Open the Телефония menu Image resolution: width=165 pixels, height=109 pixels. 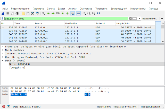click(101, 9)
